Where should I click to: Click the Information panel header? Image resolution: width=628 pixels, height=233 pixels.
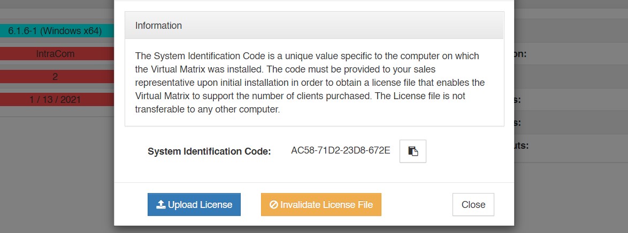[314, 26]
